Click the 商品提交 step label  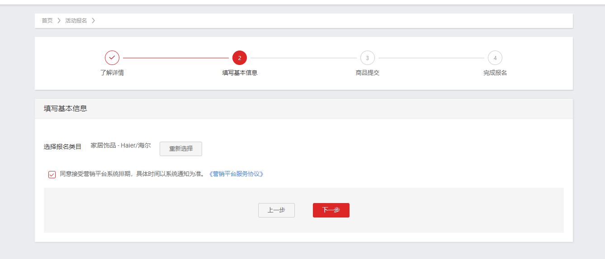[x=367, y=73]
